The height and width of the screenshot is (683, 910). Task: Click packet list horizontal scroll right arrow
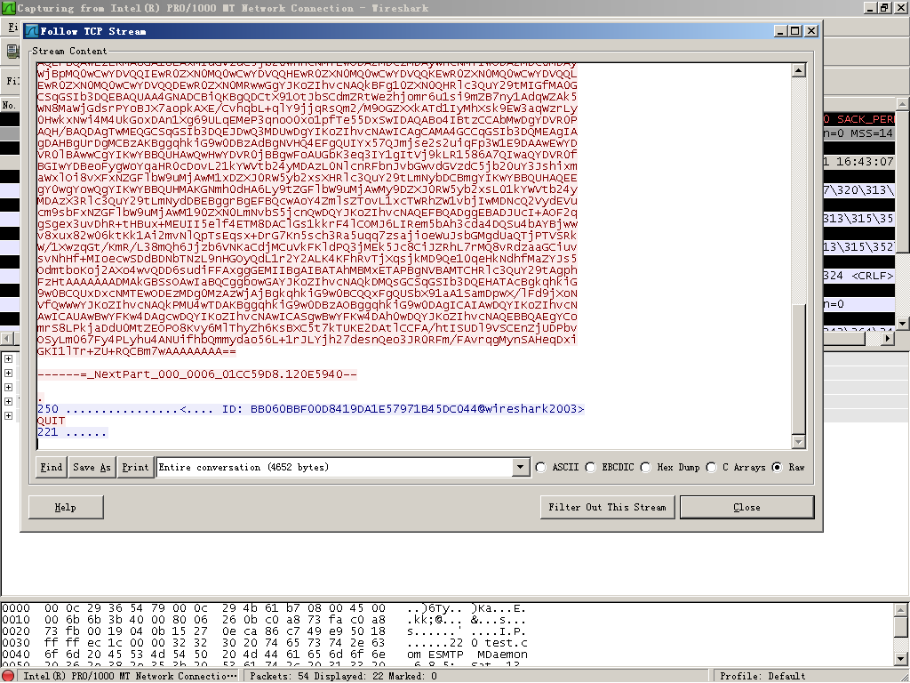click(x=888, y=338)
